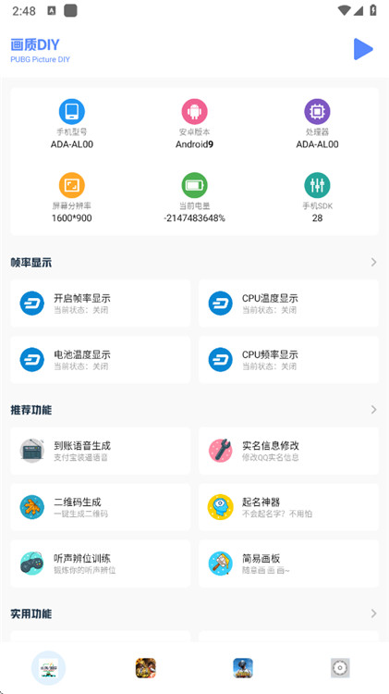Open the settings gear tab in bottom bar
389x694 pixels.
point(340,668)
